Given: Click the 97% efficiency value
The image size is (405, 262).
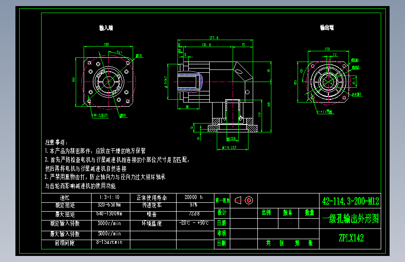Looking at the screenshot, I should pyautogui.click(x=193, y=205).
